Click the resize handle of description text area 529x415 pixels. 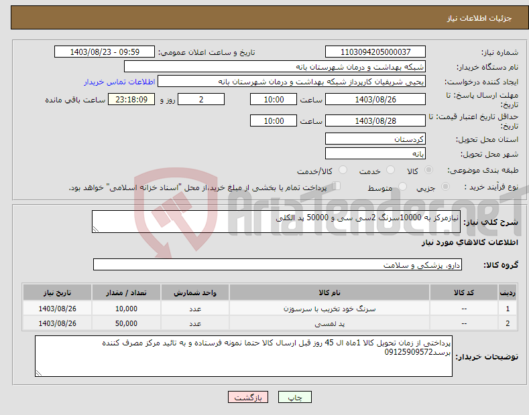coord(96,229)
